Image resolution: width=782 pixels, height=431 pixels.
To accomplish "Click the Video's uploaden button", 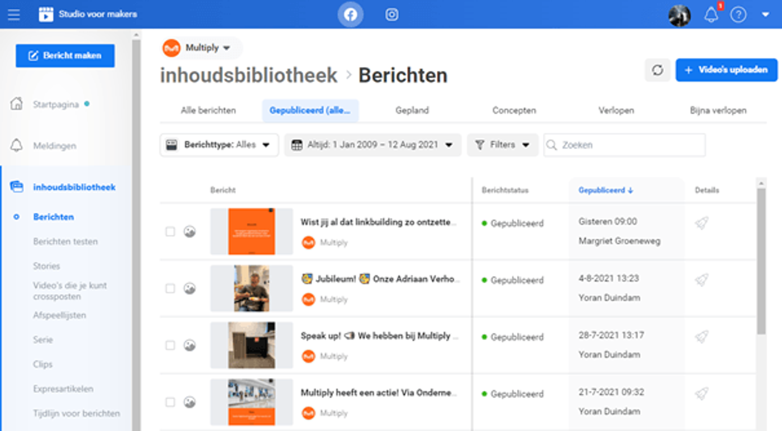I will 726,70.
